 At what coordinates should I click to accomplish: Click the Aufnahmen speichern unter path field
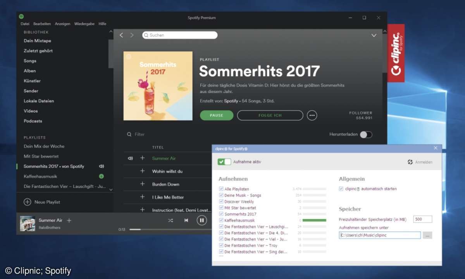pos(380,235)
